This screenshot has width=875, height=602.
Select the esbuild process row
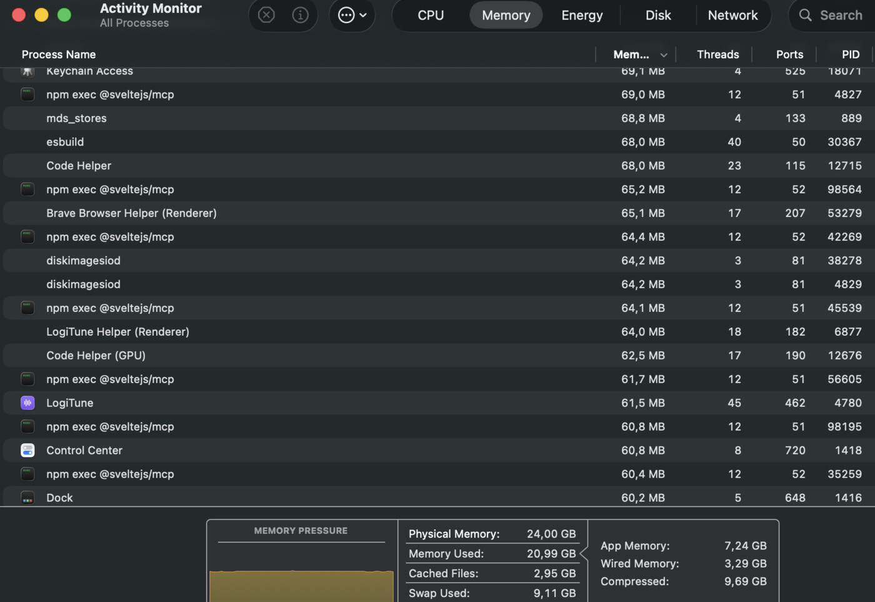pos(312,143)
